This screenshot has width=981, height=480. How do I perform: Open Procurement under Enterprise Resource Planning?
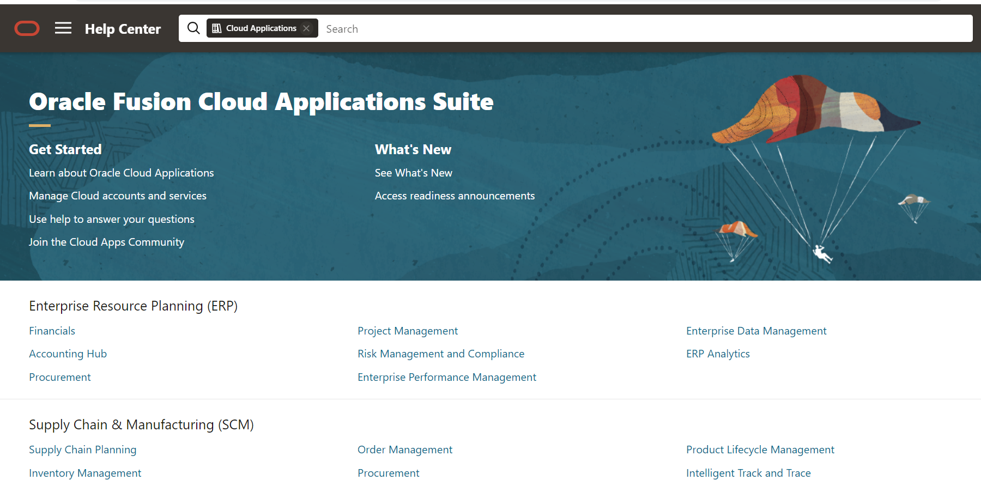pyautogui.click(x=60, y=377)
